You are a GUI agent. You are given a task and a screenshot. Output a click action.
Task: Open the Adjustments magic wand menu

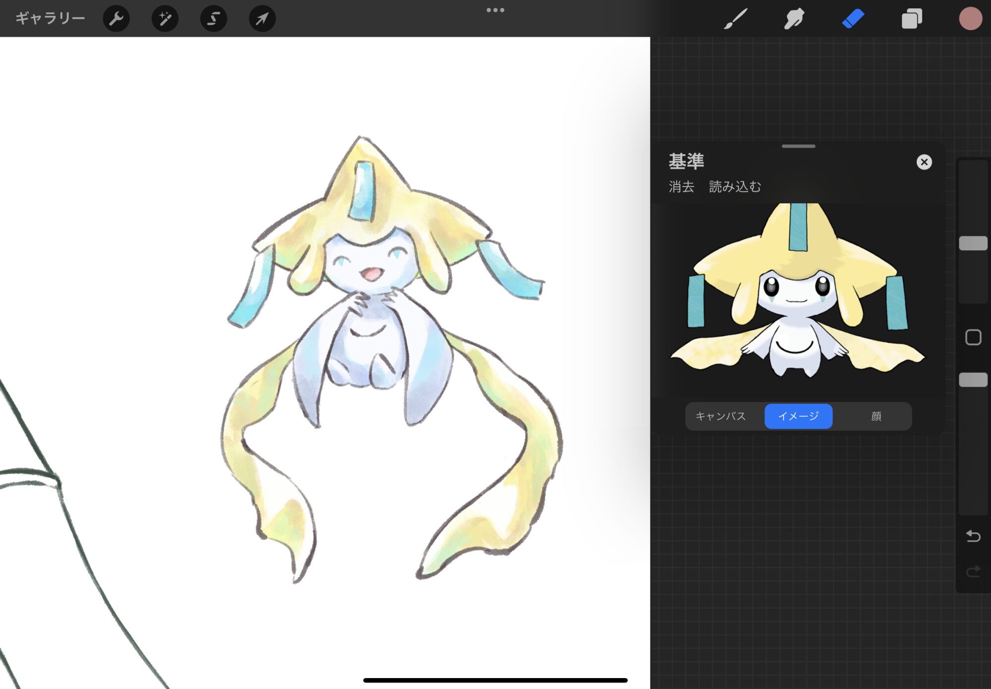(165, 18)
